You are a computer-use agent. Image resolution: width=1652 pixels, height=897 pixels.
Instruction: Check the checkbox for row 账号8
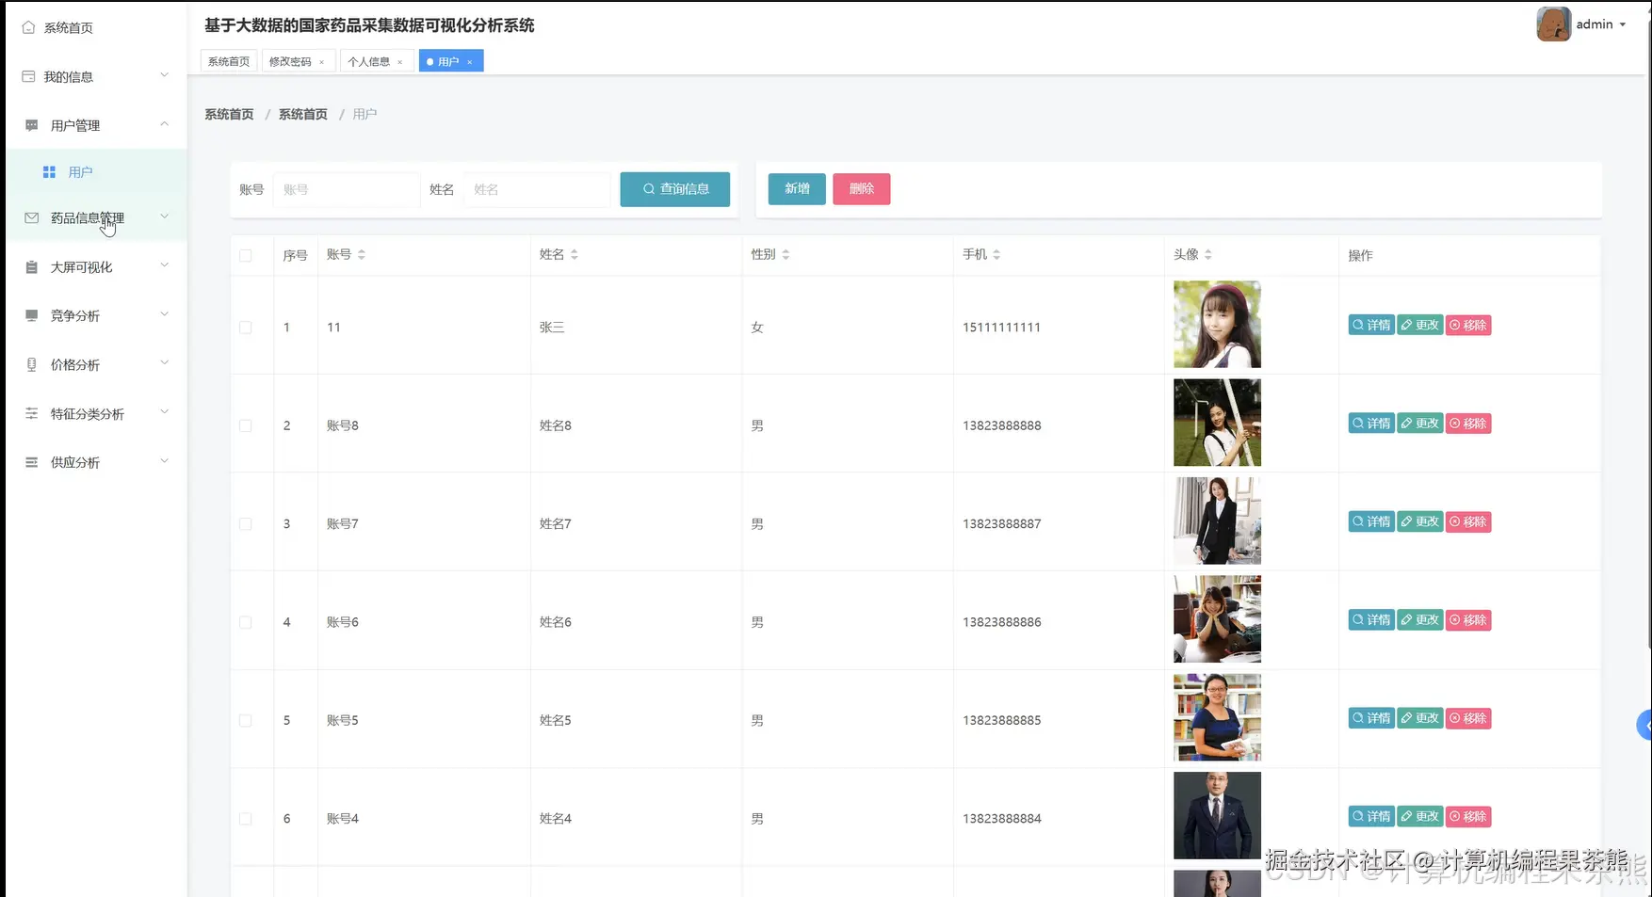click(246, 425)
